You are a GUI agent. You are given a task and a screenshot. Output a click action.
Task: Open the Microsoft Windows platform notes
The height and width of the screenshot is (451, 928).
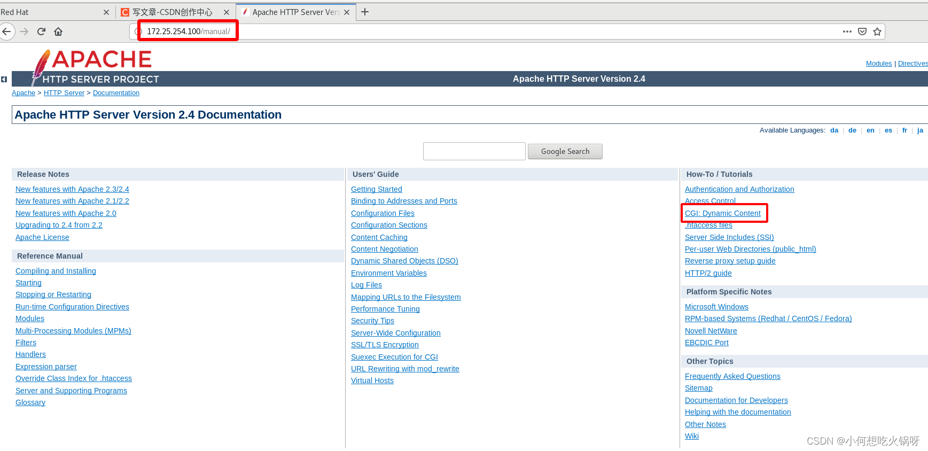coord(716,307)
